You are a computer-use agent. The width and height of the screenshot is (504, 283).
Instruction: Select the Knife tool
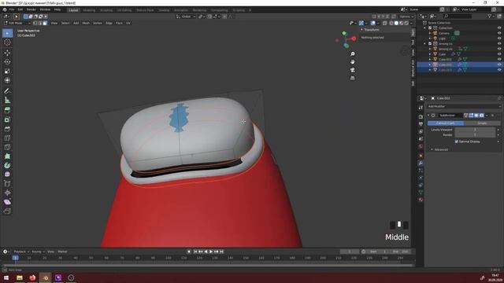tap(7, 147)
